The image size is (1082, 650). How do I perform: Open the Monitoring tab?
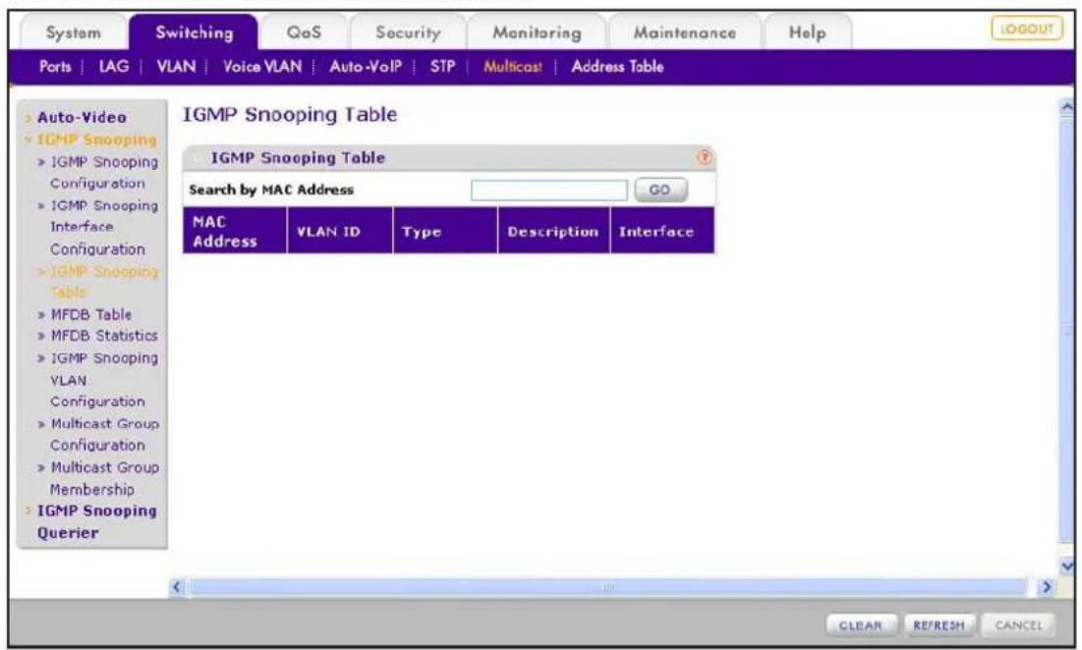click(537, 32)
